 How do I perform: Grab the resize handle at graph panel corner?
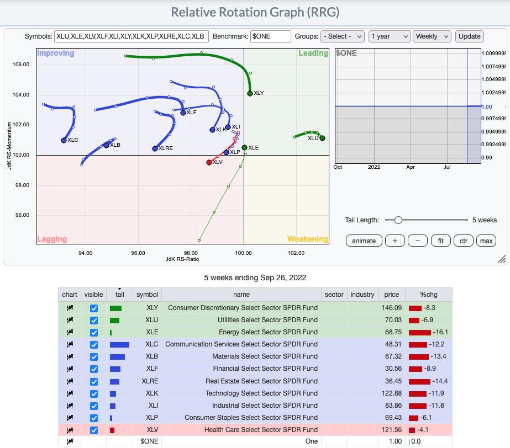click(x=502, y=259)
